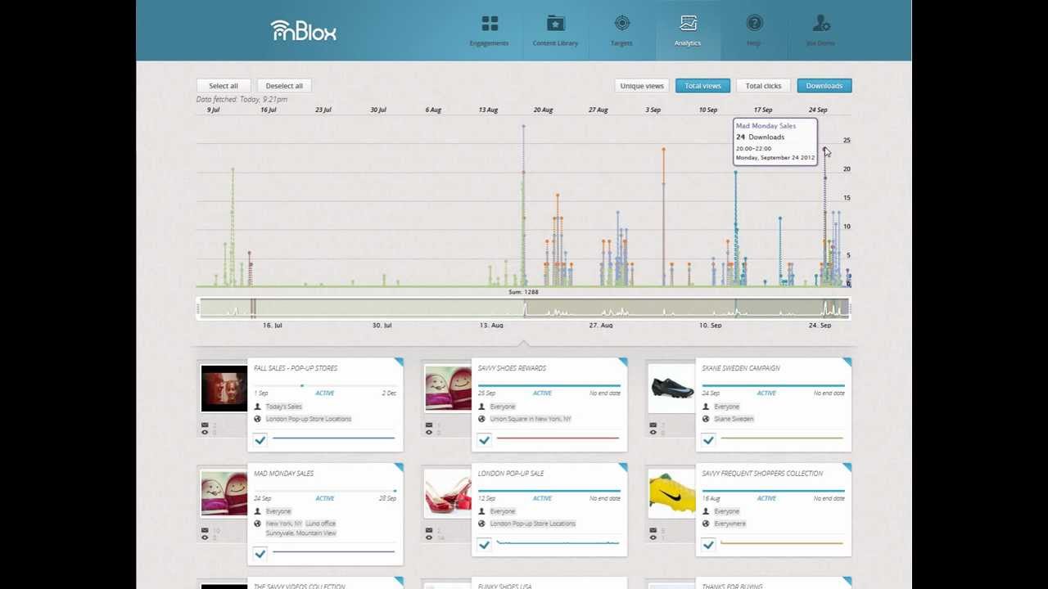
Task: Click the person icon in Mad Monday Sales card
Action: coord(257,511)
